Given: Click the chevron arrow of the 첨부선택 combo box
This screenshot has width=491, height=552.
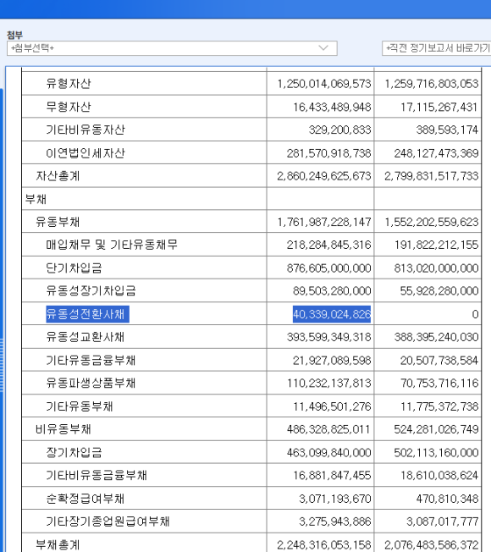Looking at the screenshot, I should coord(323,48).
